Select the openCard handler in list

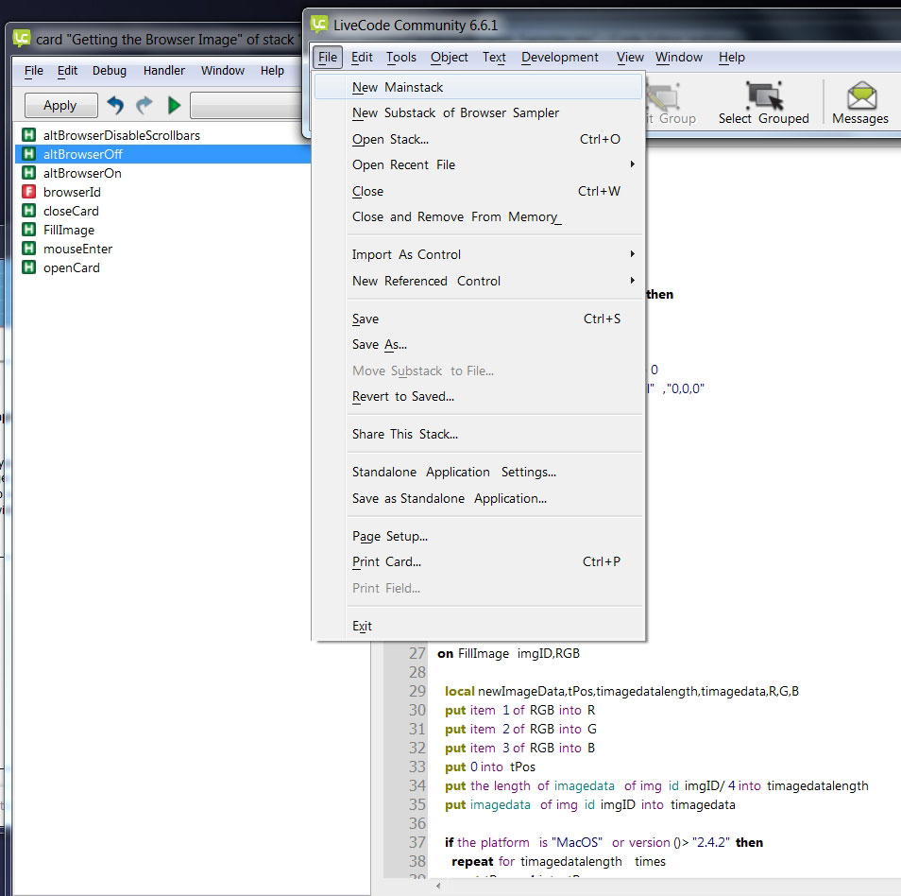71,267
